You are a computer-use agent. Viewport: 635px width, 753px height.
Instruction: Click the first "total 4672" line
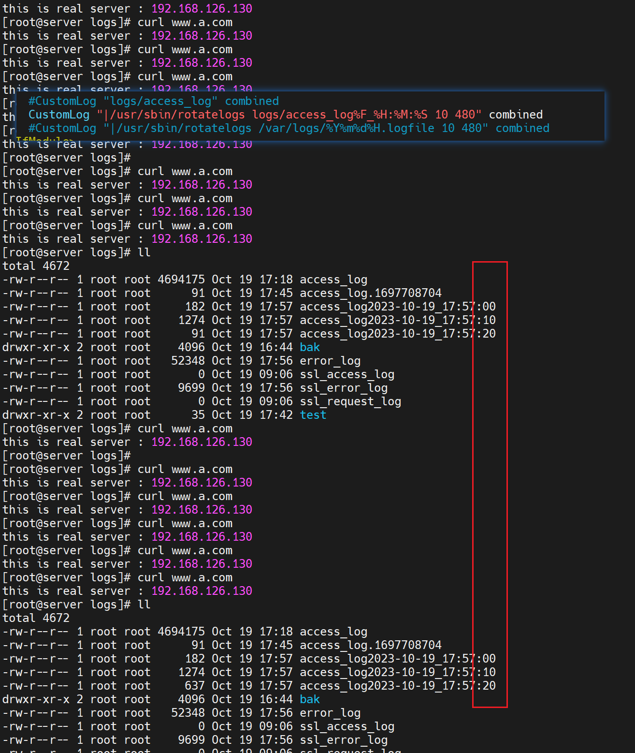tap(36, 266)
